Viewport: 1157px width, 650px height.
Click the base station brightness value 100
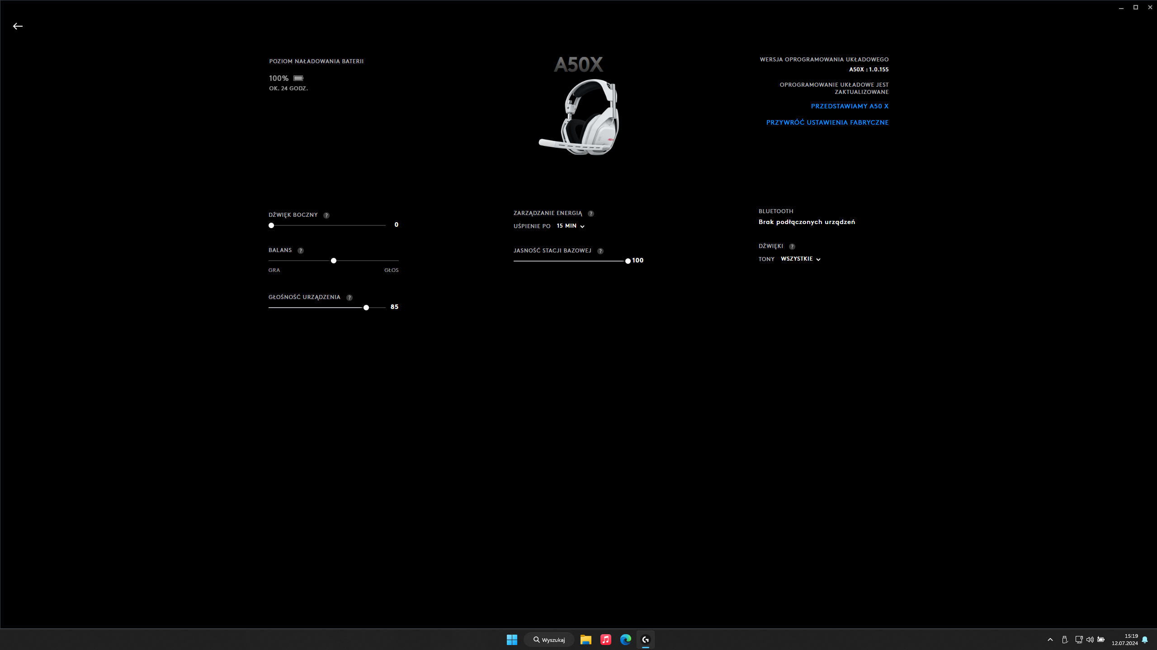pos(638,260)
